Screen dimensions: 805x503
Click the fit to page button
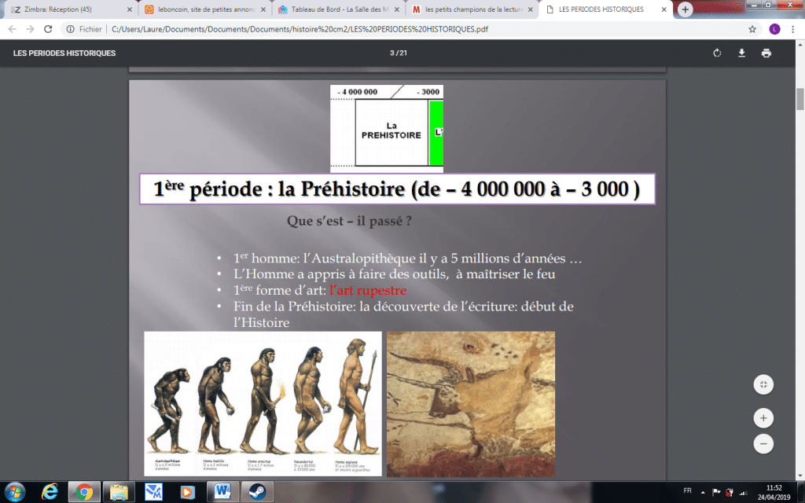click(x=763, y=384)
